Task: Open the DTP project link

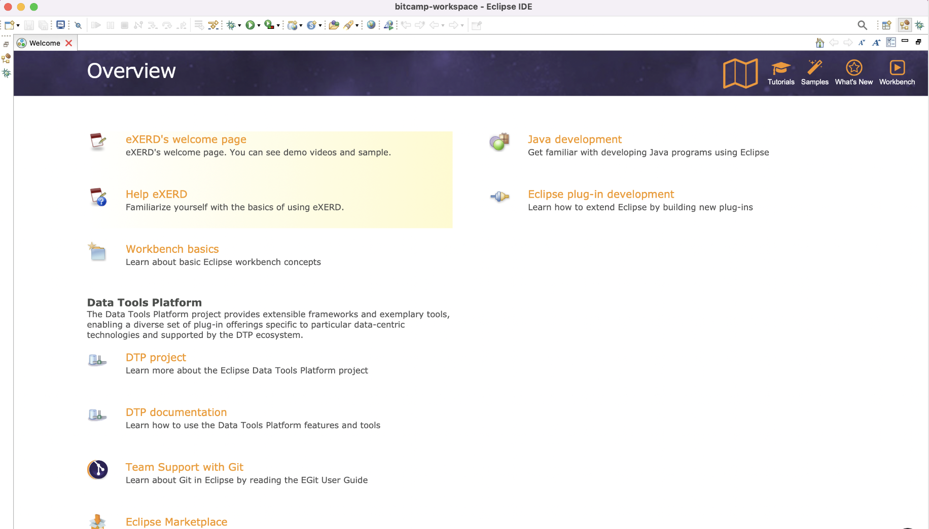Action: pos(156,357)
